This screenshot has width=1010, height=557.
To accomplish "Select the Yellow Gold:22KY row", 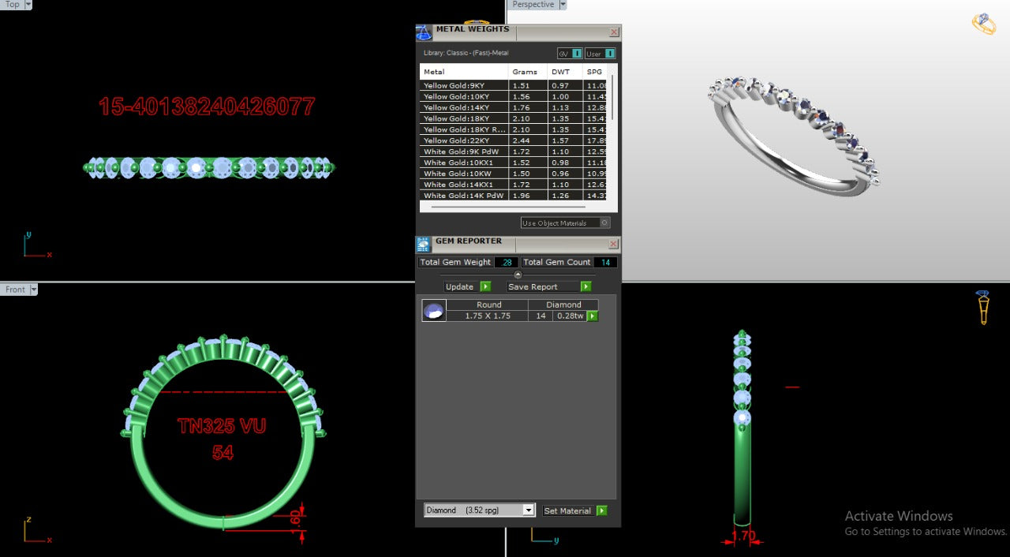I will click(514, 140).
